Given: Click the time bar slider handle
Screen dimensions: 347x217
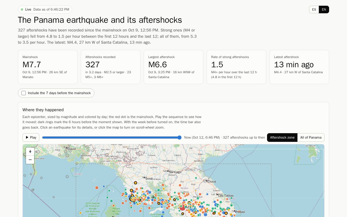Looking at the screenshot, I should pos(179,138).
